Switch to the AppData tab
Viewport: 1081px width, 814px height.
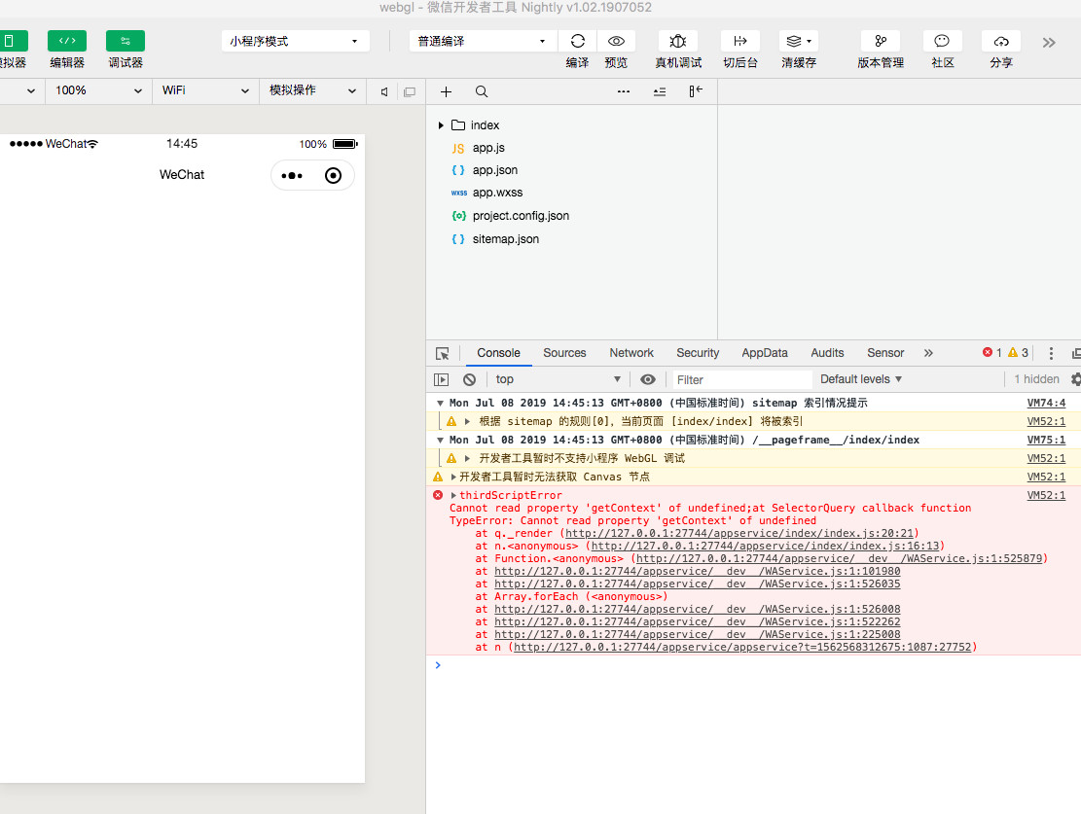click(x=765, y=353)
